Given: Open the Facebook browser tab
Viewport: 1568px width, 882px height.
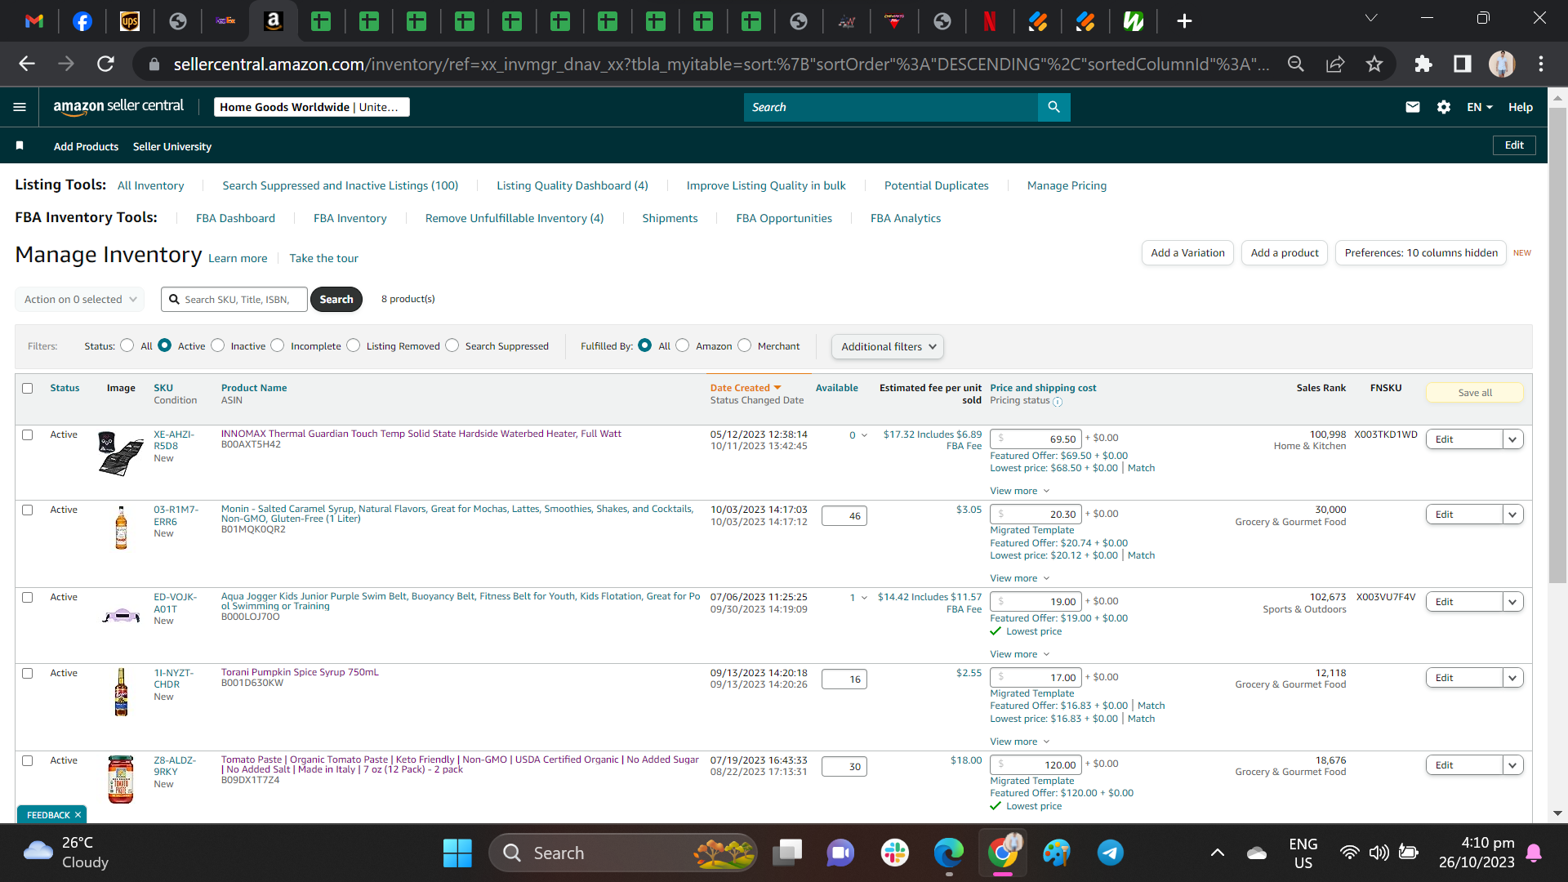Looking at the screenshot, I should [82, 21].
